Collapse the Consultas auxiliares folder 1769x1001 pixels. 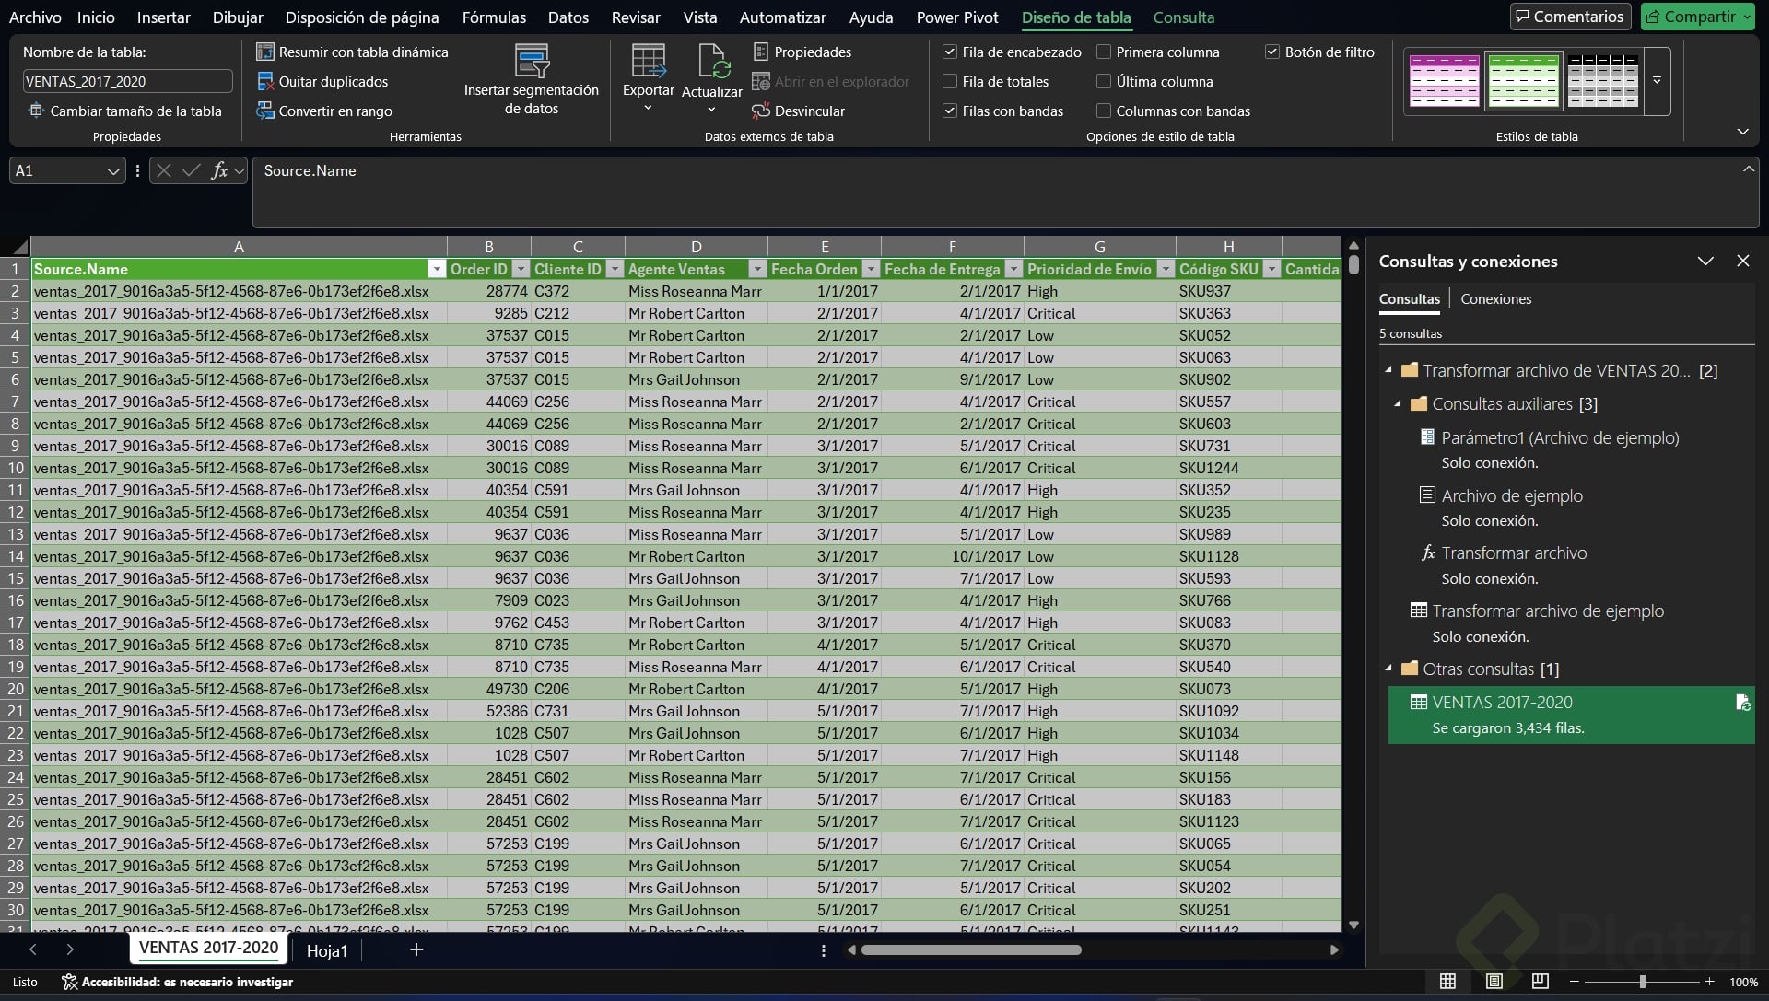click(1398, 404)
